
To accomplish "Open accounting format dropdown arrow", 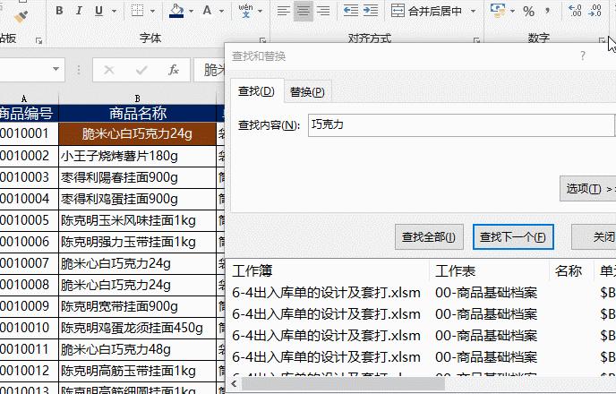I will 512,11.
